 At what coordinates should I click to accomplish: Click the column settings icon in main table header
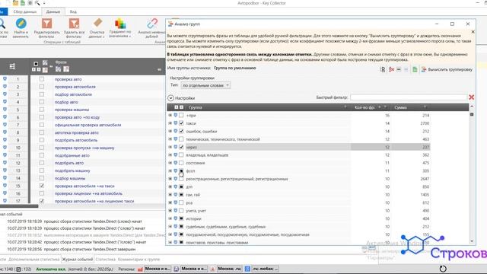pyautogui.click(x=12, y=66)
